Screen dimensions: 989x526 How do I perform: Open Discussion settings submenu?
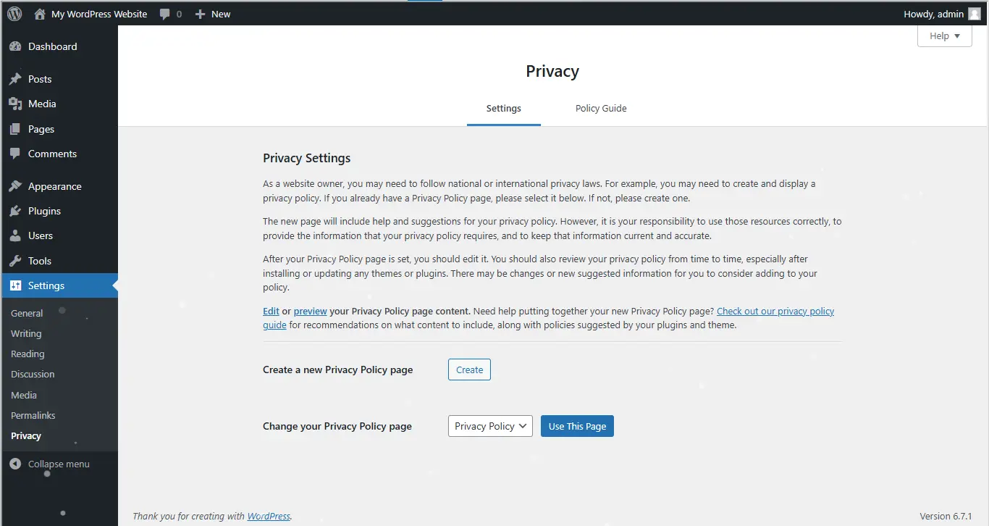pos(33,374)
